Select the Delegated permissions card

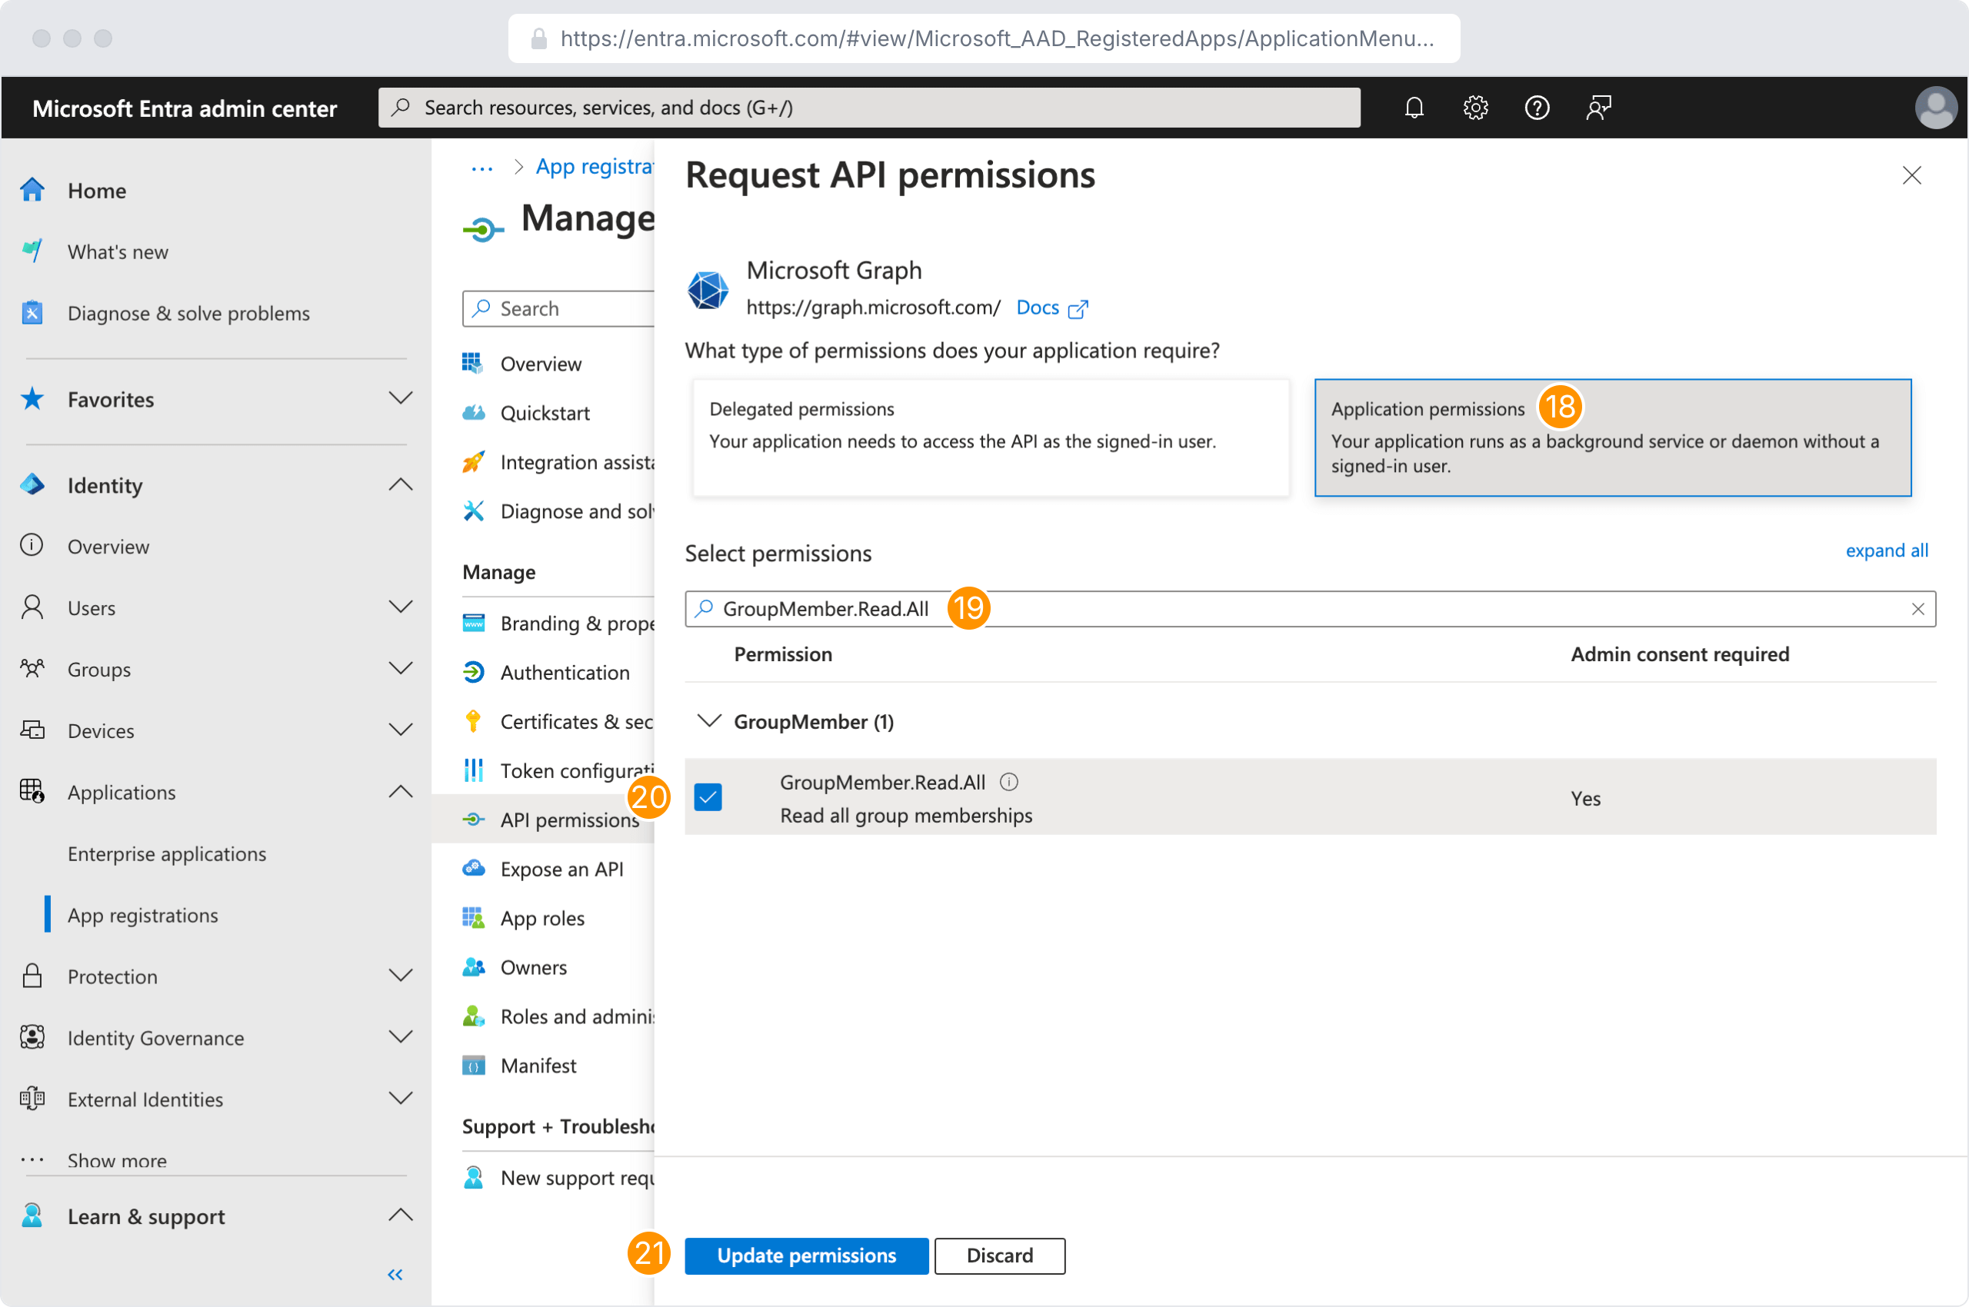[x=990, y=437]
